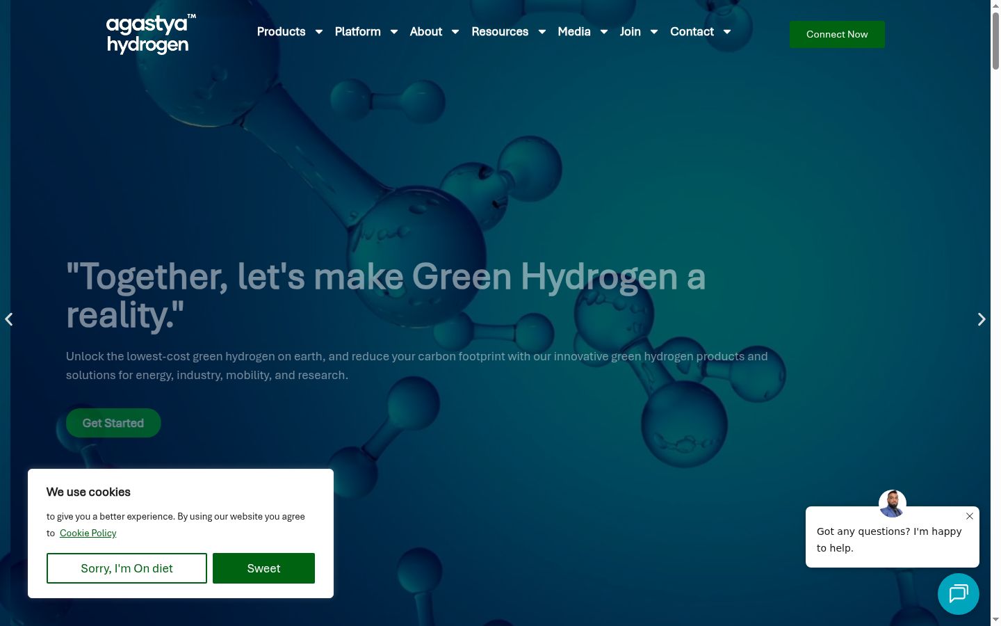Screen dimensions: 1001x626
Task: Expand the Join dropdown arrow
Action: tap(654, 32)
